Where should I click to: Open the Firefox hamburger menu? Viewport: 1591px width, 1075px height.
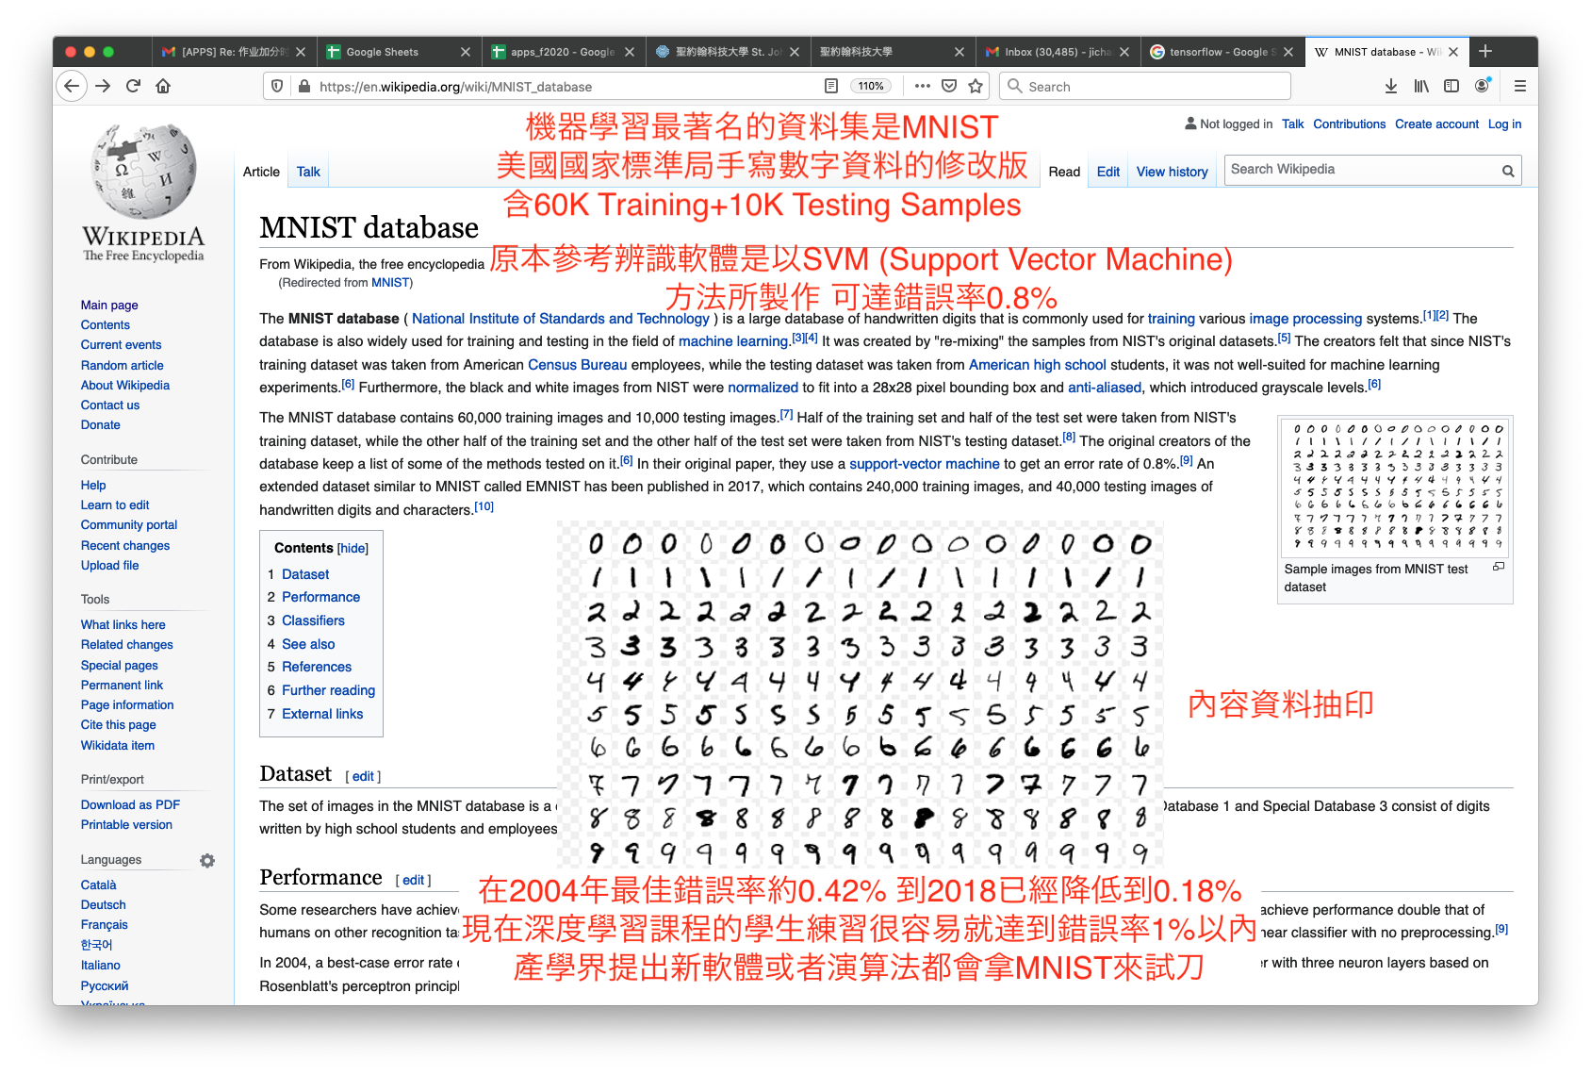pos(1519,86)
